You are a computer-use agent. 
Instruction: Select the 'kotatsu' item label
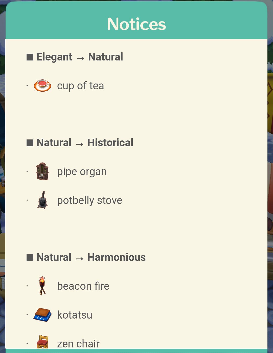75,315
